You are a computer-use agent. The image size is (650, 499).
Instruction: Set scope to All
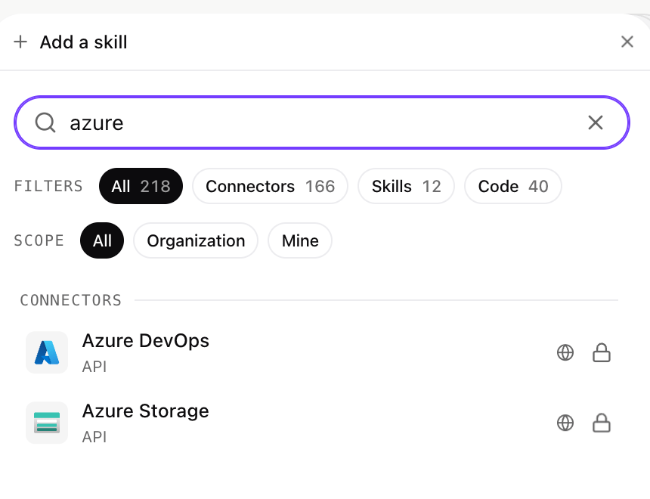click(102, 240)
